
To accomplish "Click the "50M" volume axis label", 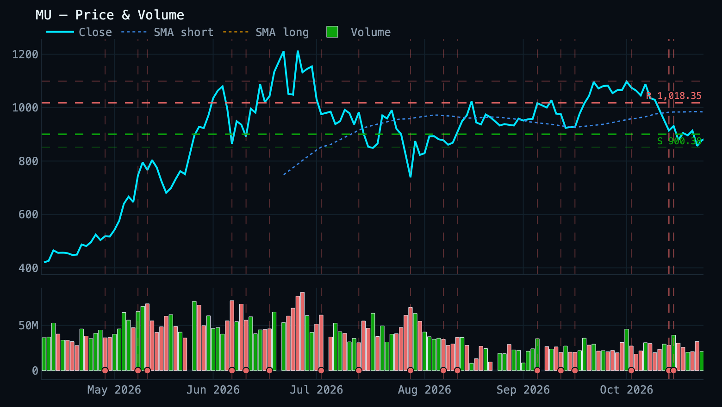I will tap(29, 326).
